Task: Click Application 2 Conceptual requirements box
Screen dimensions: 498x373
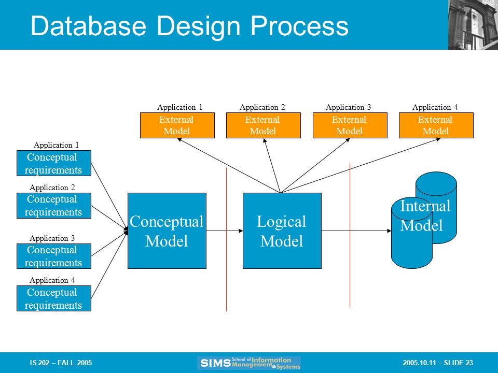Action: click(54, 206)
